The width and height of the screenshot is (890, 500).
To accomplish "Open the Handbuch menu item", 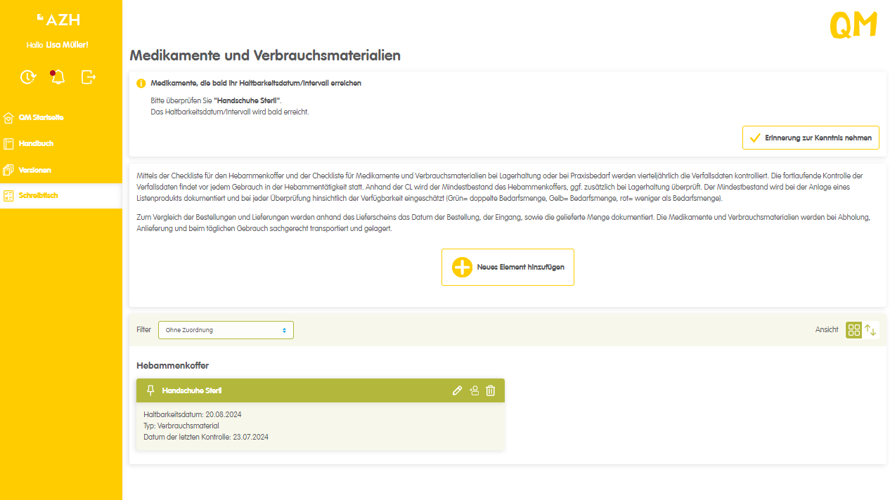I will pos(36,144).
